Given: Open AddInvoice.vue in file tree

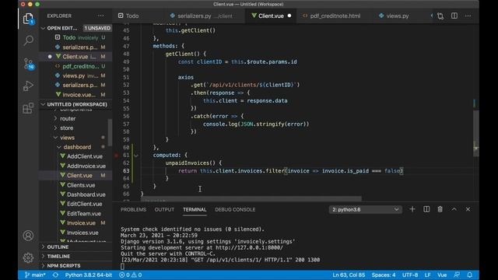Looking at the screenshot, I should pyautogui.click(x=86, y=166).
